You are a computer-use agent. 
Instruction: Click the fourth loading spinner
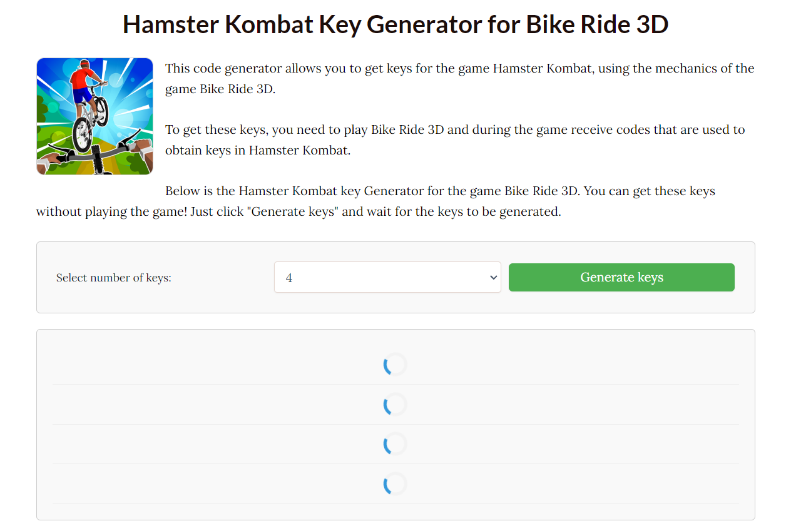[395, 483]
